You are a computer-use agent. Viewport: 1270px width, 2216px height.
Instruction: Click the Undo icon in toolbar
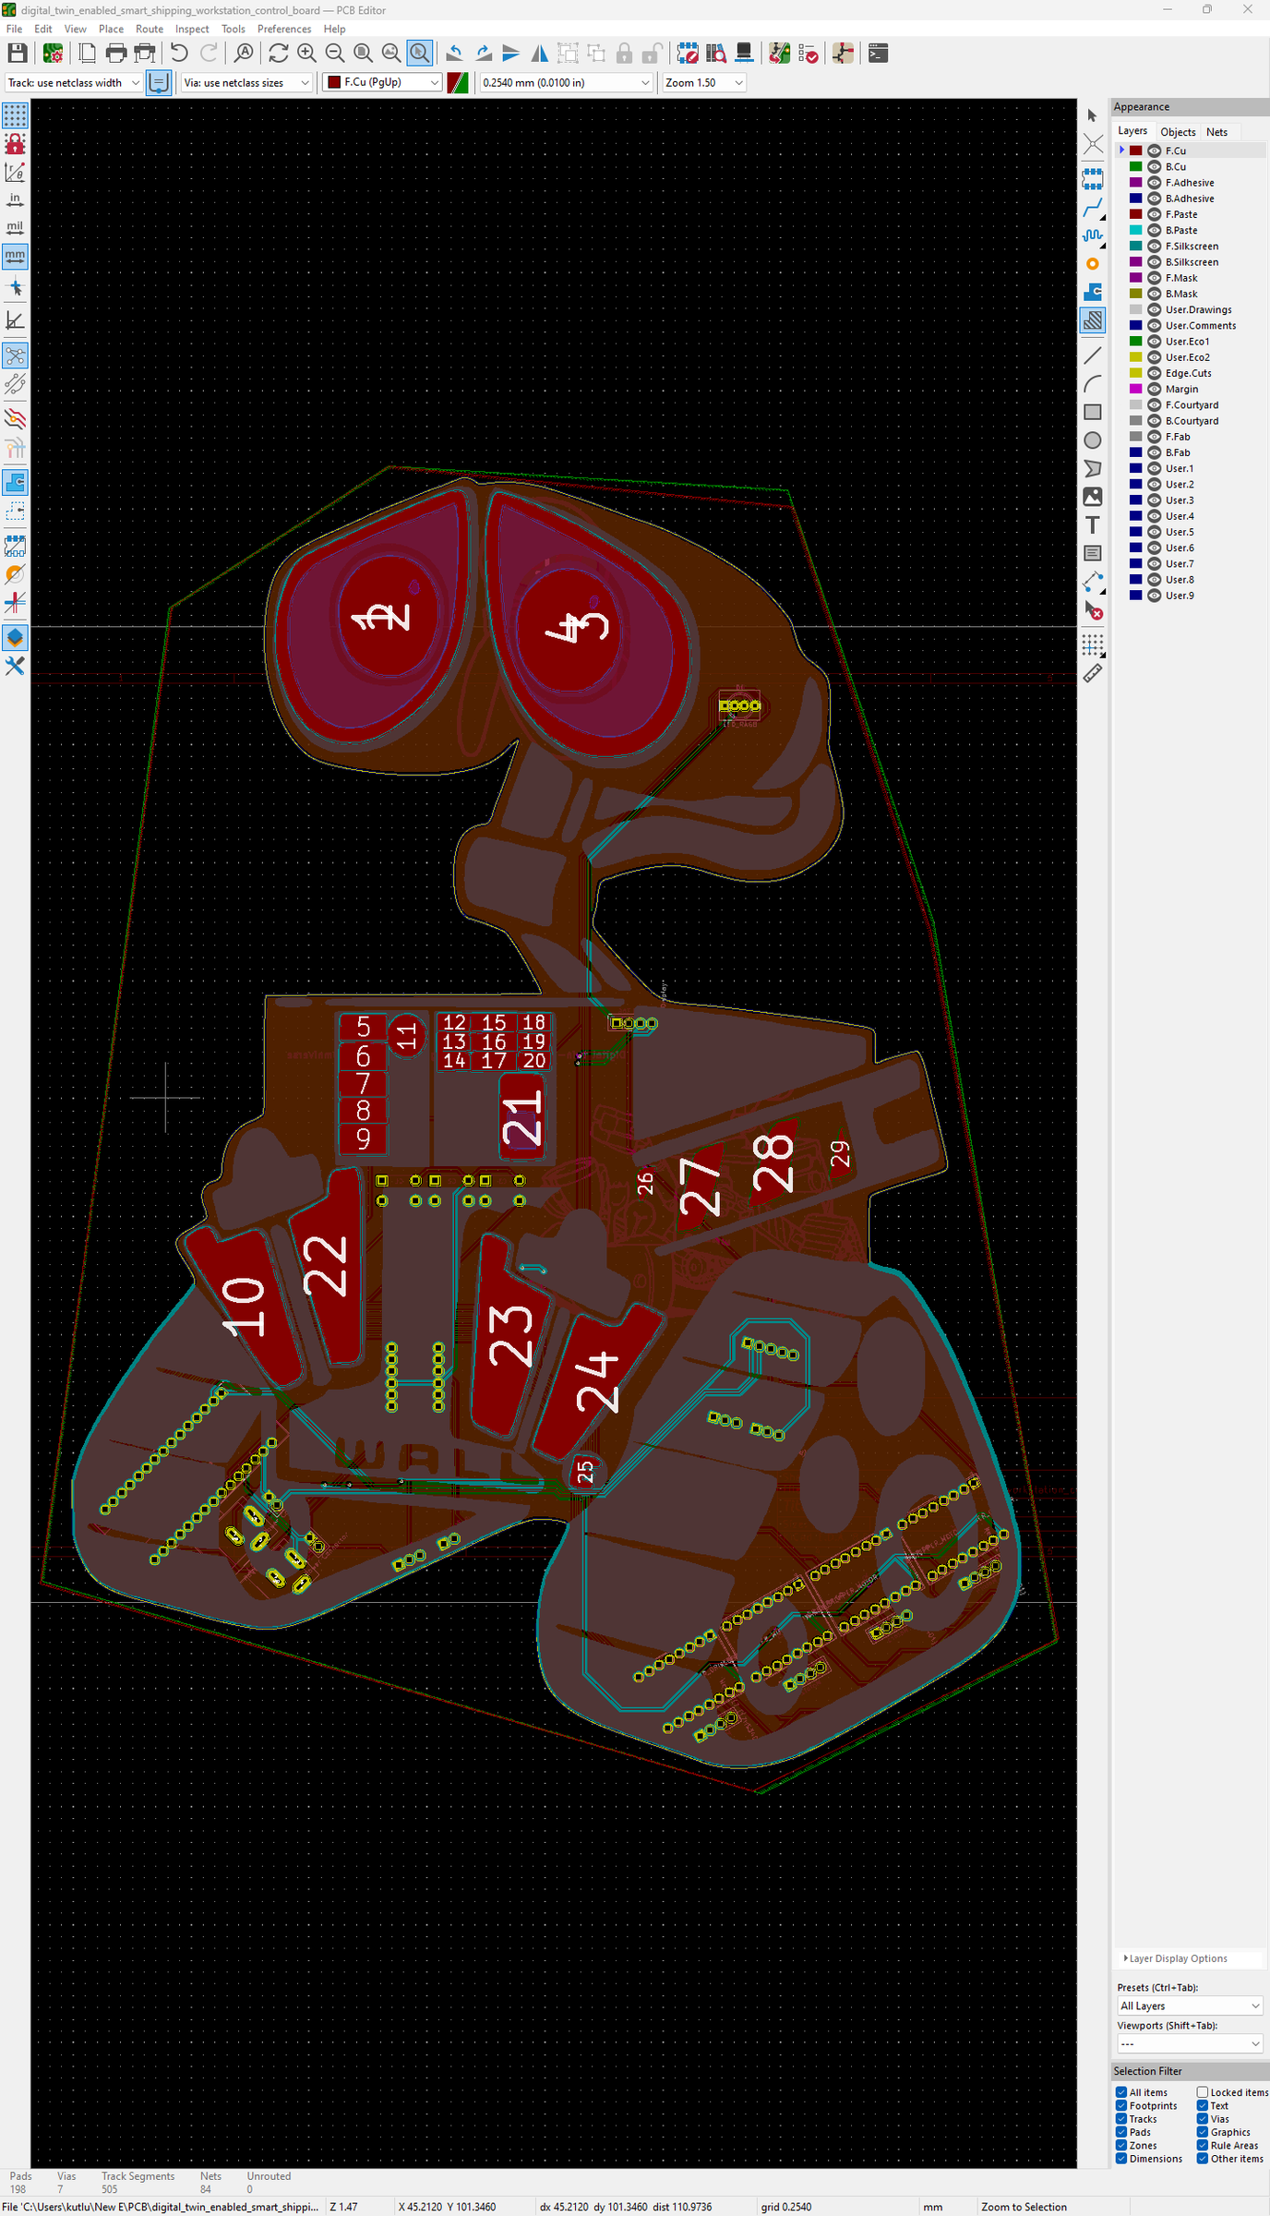(179, 54)
